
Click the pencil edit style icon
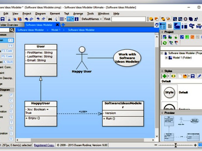[x=199, y=76]
